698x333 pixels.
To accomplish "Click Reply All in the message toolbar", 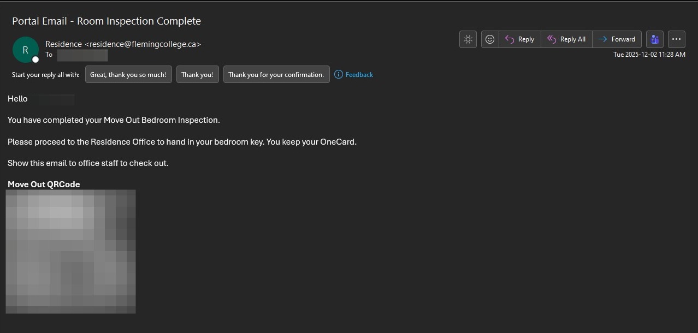I will [566, 39].
